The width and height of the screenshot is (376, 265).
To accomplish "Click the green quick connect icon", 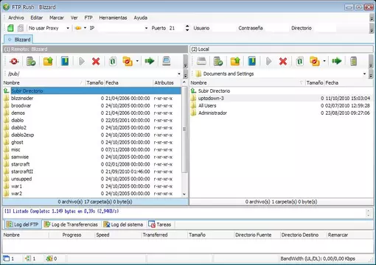I will [10, 28].
